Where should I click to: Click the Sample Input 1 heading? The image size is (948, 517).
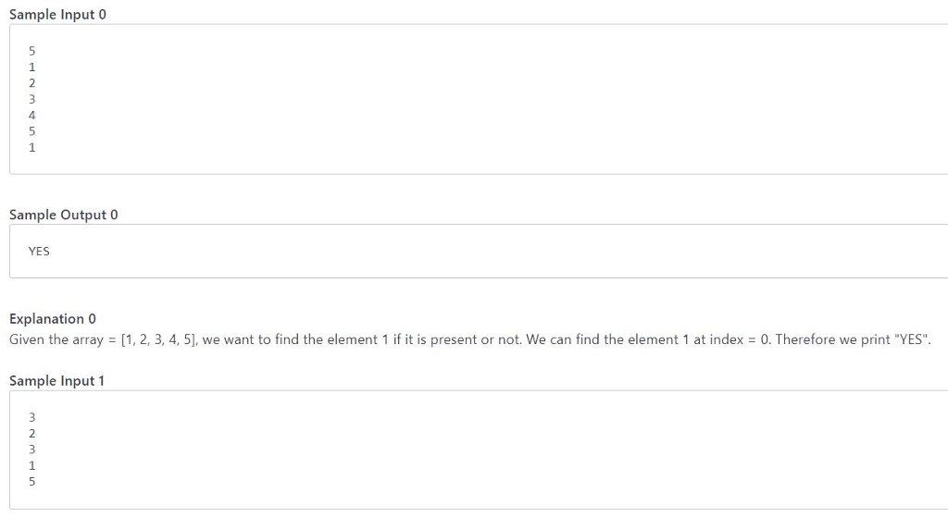(56, 381)
